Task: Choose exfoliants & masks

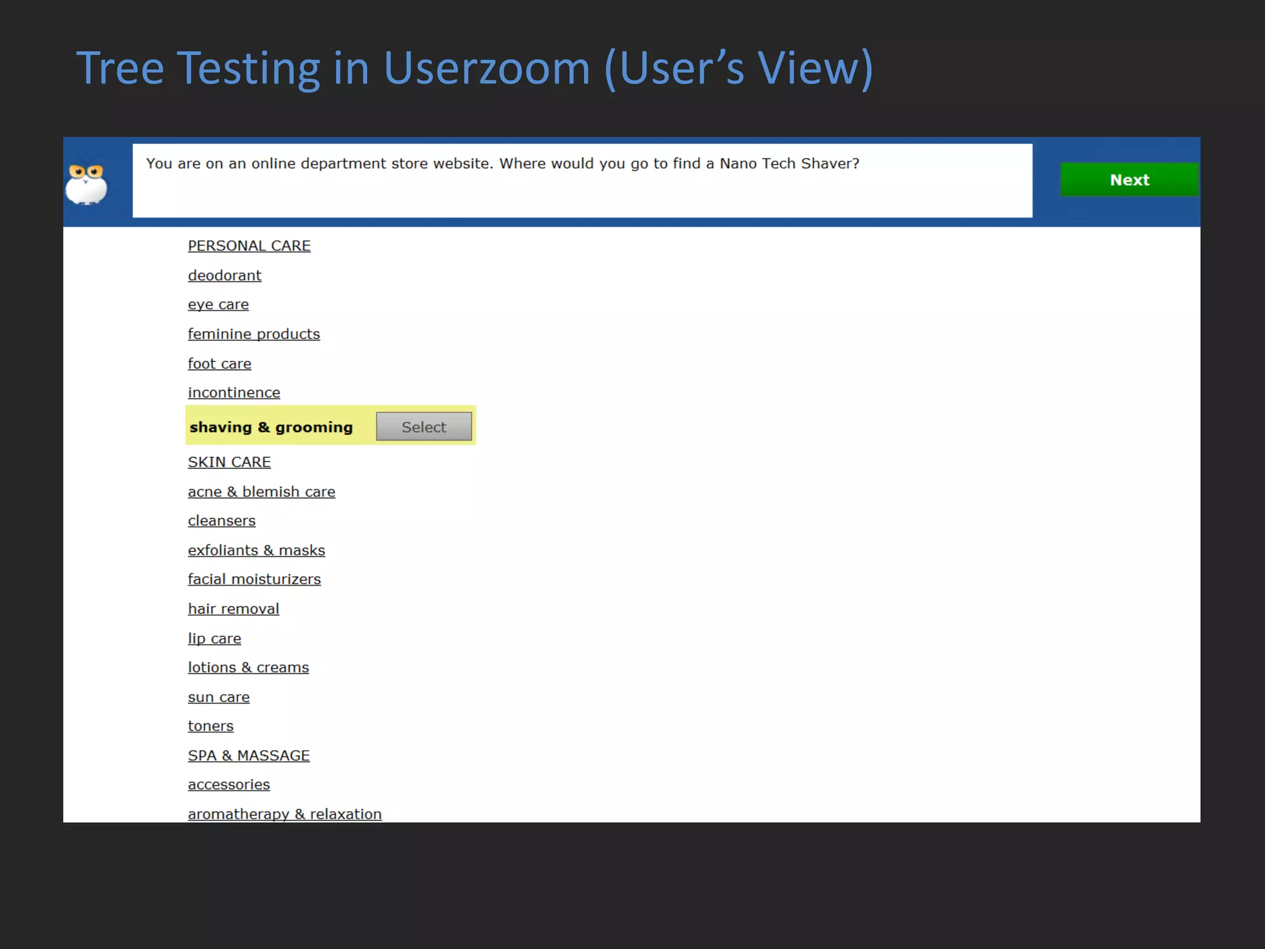Action: pyautogui.click(x=256, y=550)
